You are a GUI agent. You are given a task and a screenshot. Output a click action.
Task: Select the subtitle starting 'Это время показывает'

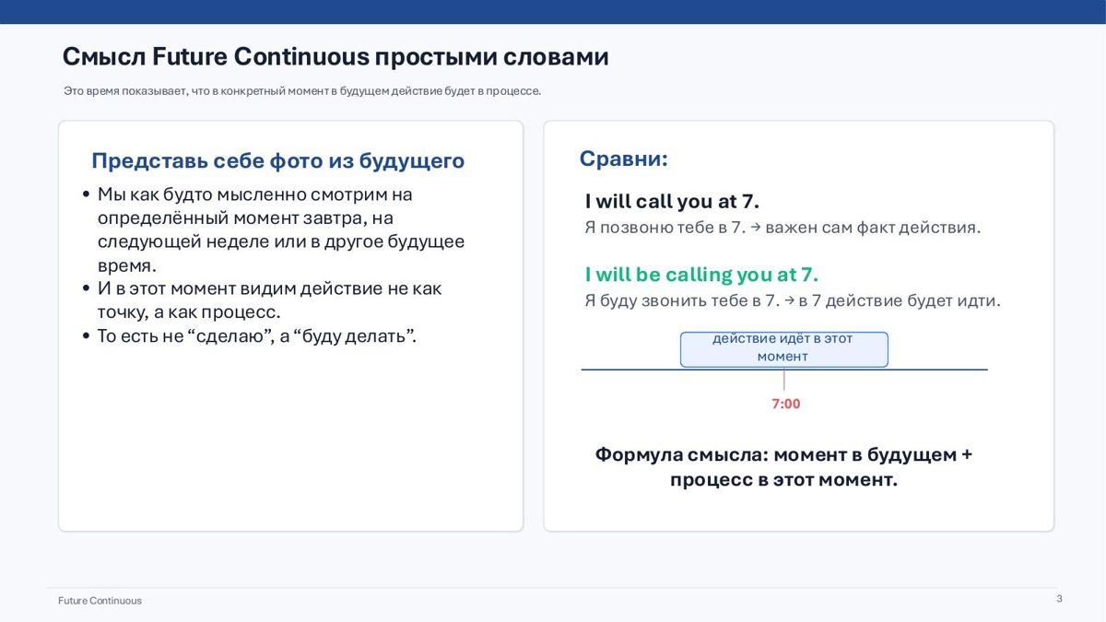[302, 91]
